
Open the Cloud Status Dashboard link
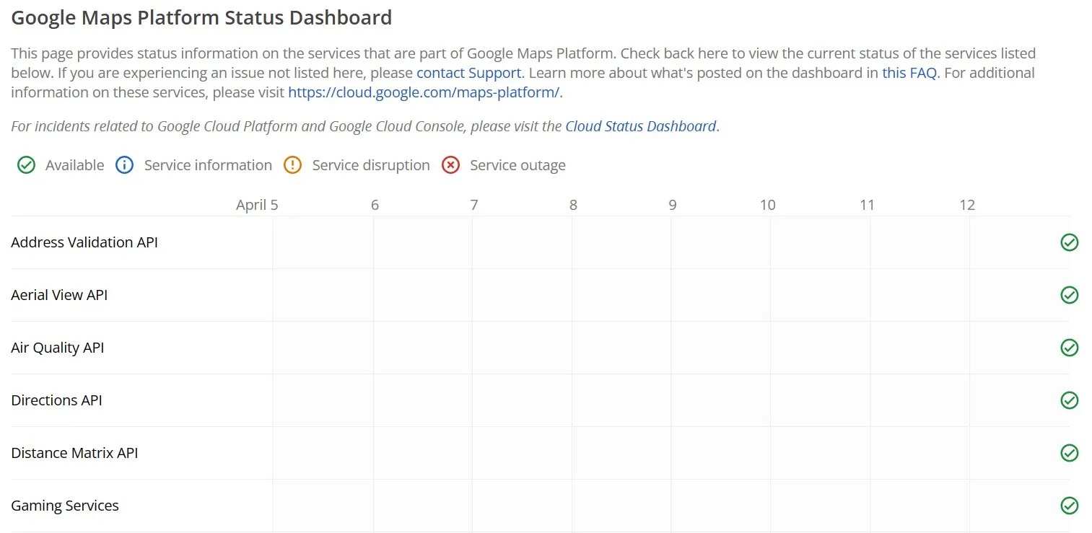639,125
